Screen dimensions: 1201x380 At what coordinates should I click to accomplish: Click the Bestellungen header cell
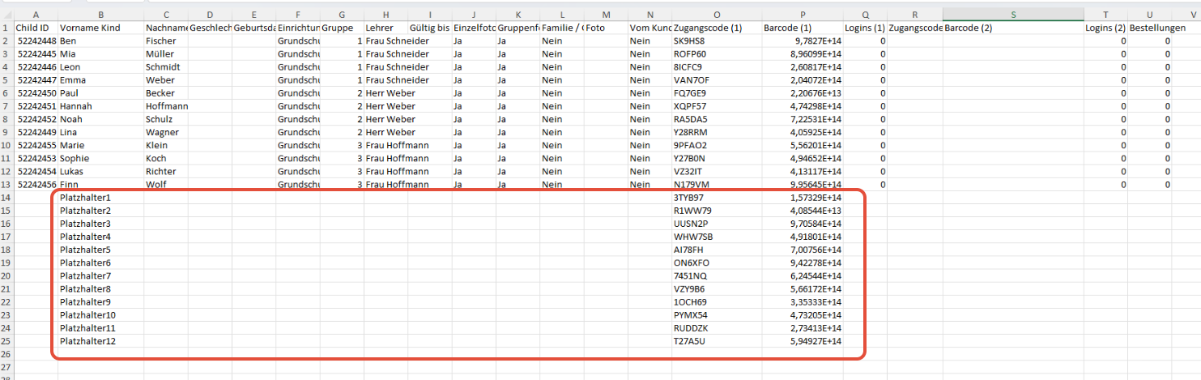tap(1149, 28)
